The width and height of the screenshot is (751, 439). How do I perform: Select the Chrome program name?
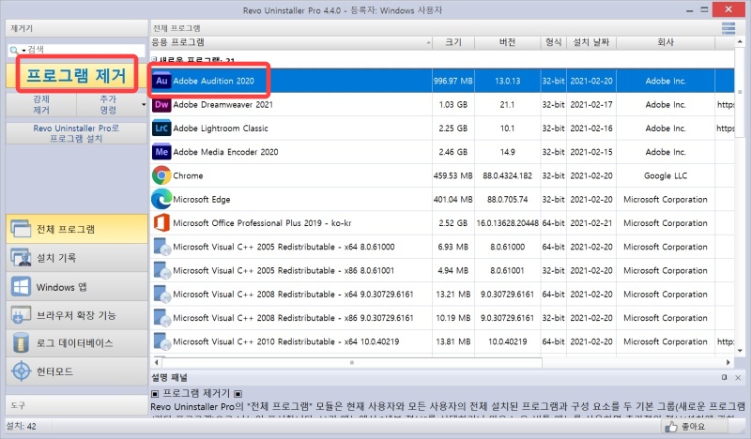188,175
